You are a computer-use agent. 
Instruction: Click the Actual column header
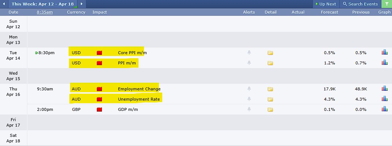pyautogui.click(x=298, y=12)
